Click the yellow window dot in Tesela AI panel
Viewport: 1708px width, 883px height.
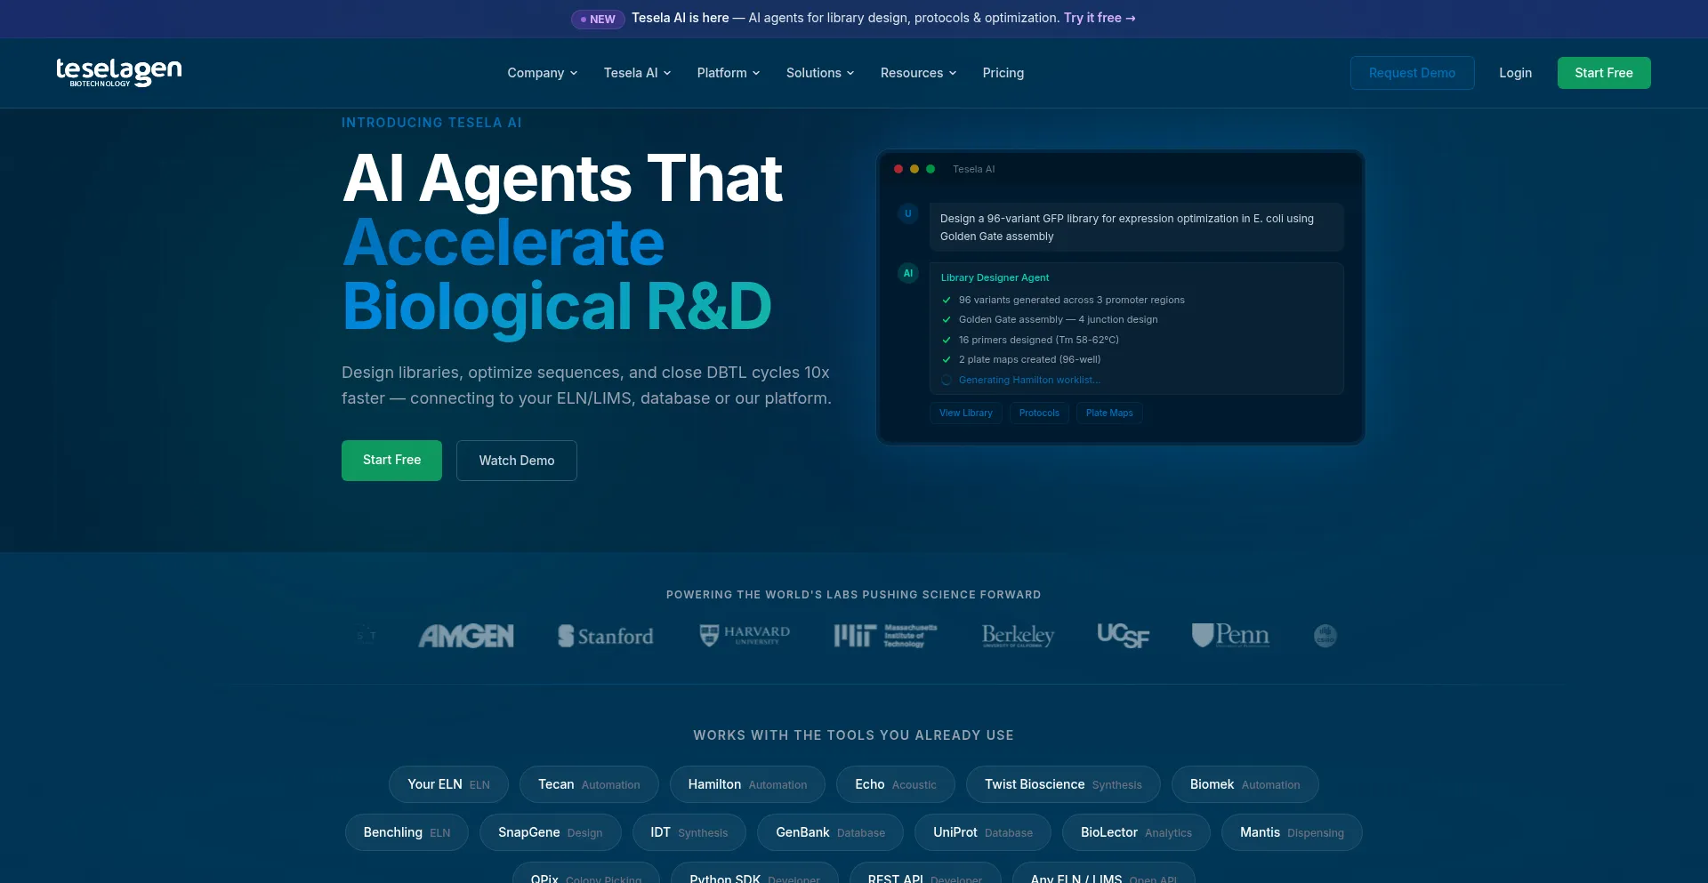(914, 169)
